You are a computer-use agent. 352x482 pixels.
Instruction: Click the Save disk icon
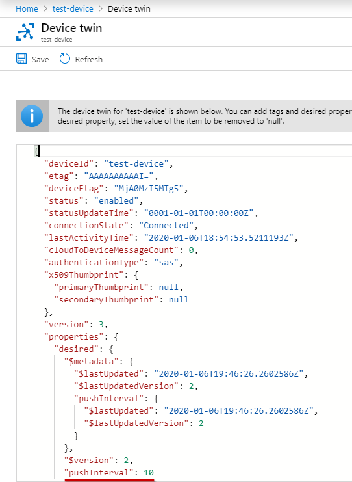coord(21,59)
